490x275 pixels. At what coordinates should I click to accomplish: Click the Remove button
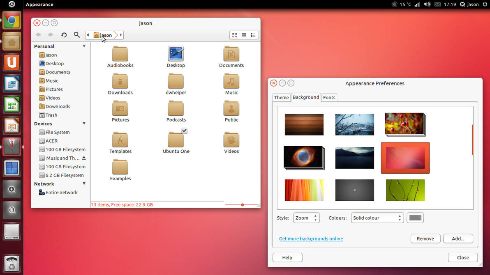click(425, 238)
